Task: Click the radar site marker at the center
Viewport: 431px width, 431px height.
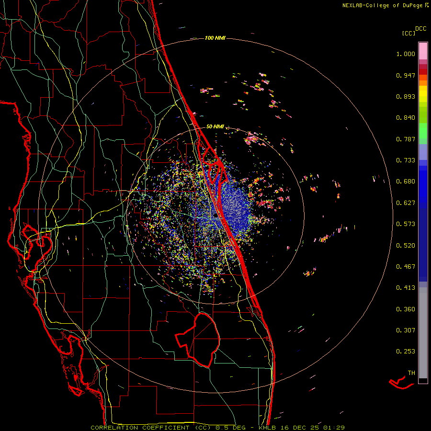Action: coord(215,215)
